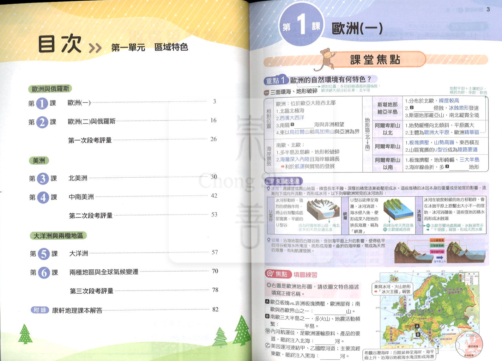The height and width of the screenshot is (361, 502).
Task: Click page number 78 in contents
Action: point(215,290)
